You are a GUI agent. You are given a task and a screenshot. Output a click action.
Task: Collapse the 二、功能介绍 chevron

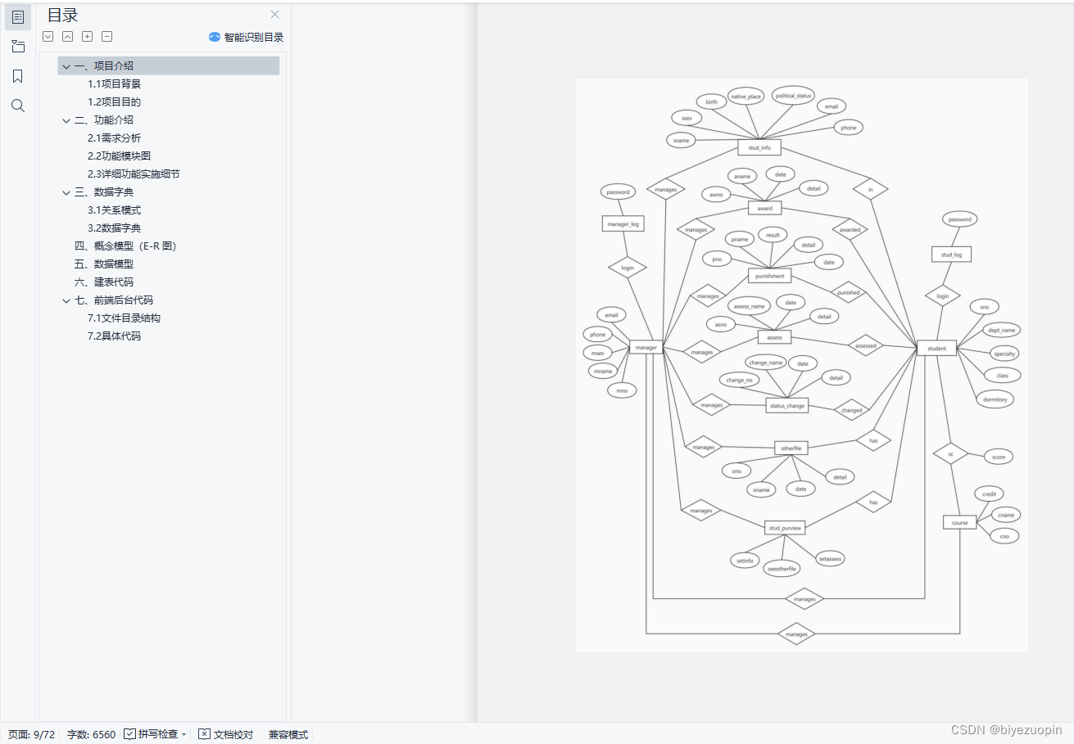click(66, 120)
